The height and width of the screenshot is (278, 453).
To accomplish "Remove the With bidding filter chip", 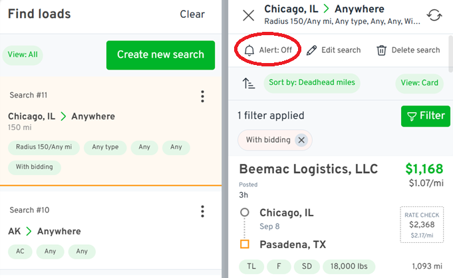I will (301, 140).
